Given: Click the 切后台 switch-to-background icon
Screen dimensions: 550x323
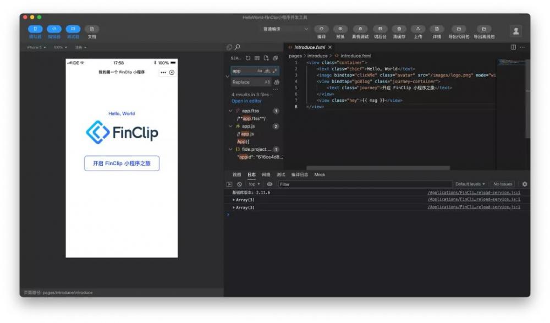Looking at the screenshot, I should [x=380, y=29].
